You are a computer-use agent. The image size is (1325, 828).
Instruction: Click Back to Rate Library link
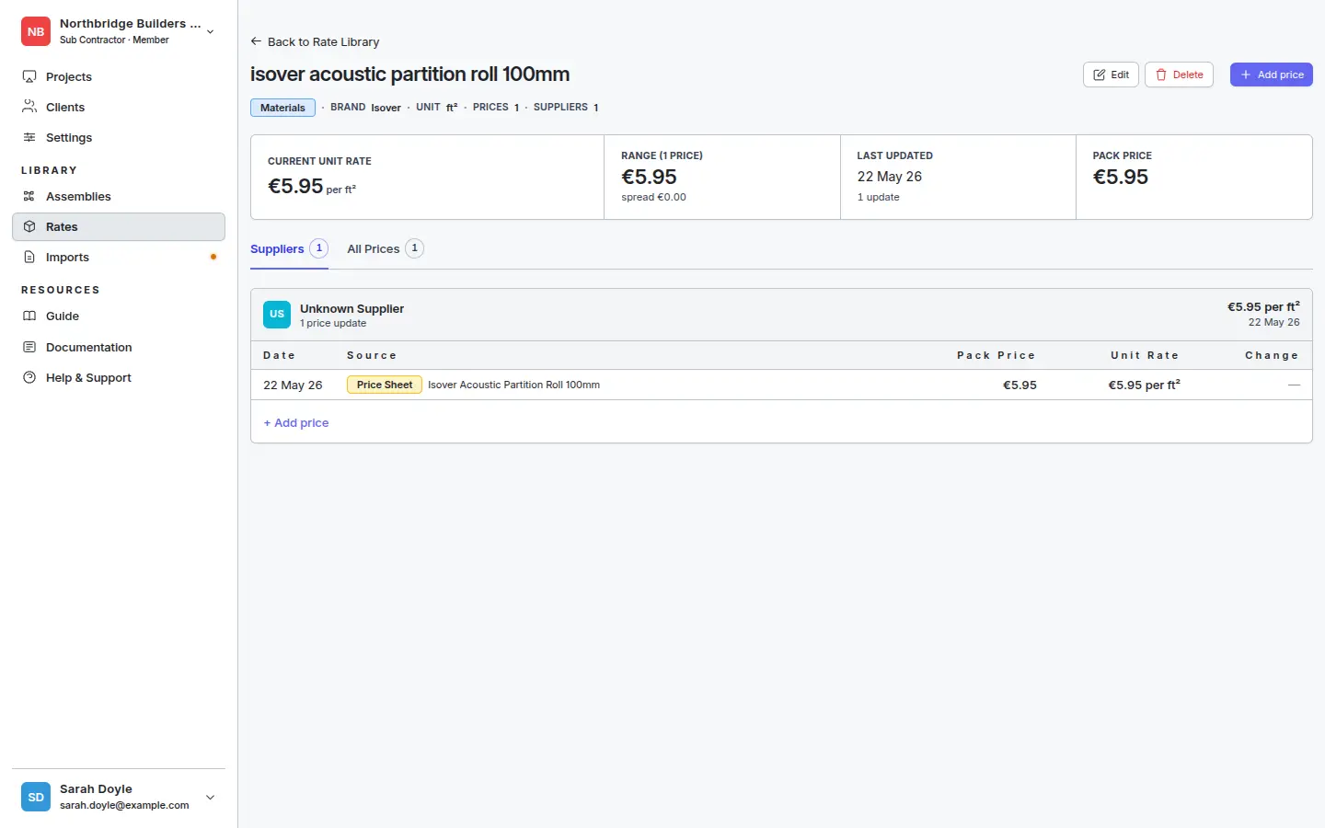point(315,41)
